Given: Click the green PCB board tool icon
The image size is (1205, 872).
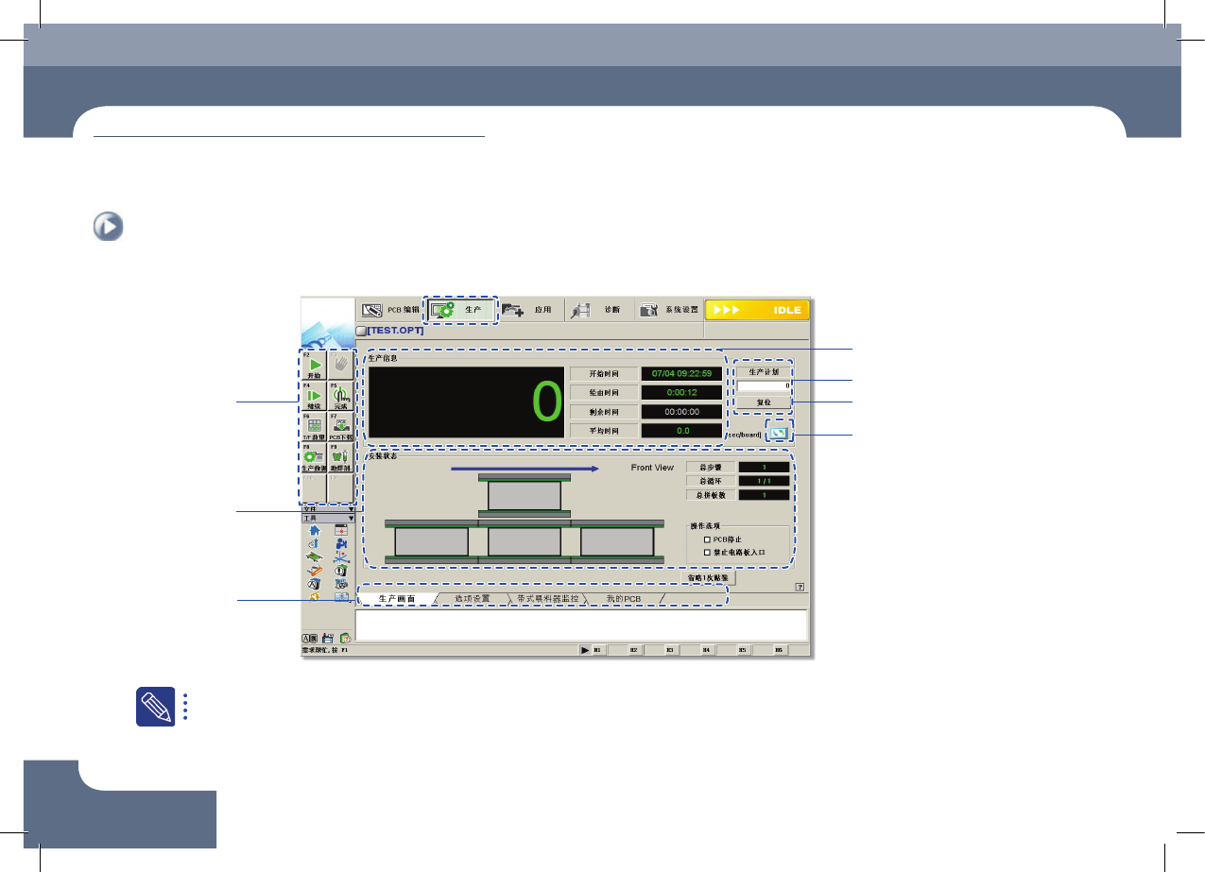Looking at the screenshot, I should point(316,557).
